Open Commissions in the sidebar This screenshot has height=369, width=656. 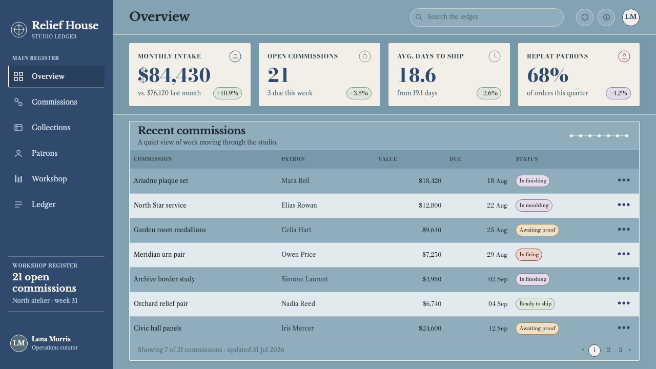56,102
